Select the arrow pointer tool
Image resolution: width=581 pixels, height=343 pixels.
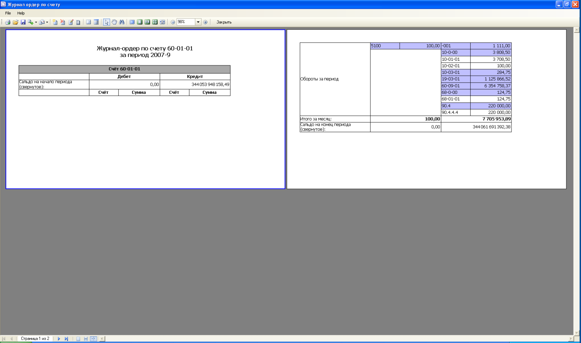pos(106,22)
